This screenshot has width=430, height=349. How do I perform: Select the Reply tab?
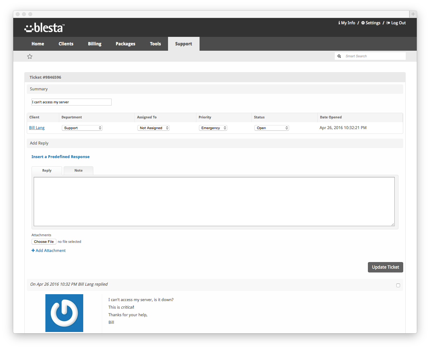[x=47, y=170]
